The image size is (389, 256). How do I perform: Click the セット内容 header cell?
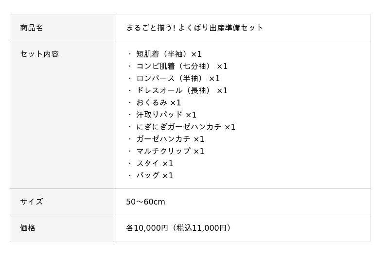click(x=39, y=54)
